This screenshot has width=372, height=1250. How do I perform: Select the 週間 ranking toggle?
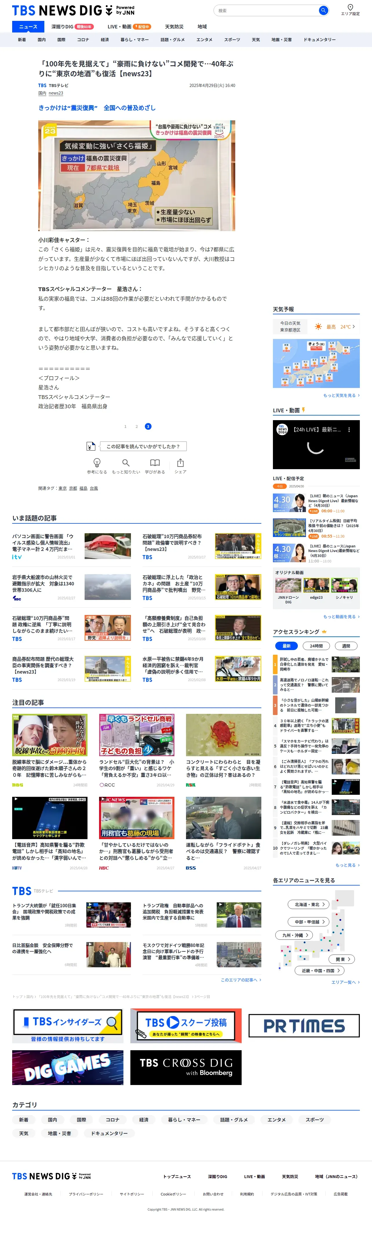click(x=346, y=646)
